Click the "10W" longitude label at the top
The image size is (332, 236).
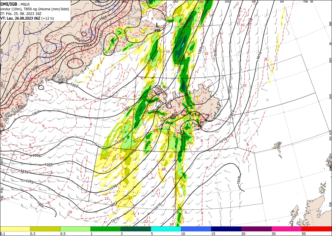click(227, 2)
